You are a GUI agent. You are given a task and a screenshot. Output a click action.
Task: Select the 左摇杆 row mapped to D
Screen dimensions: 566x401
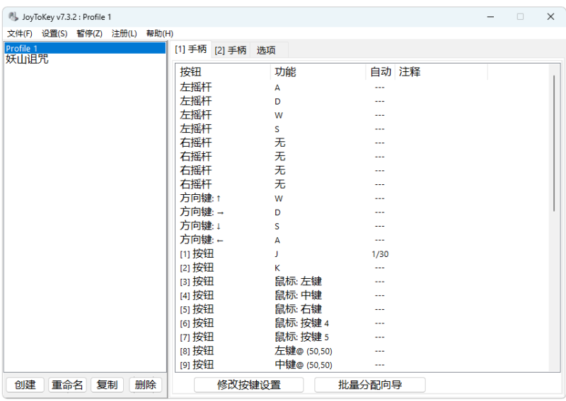coord(362,101)
